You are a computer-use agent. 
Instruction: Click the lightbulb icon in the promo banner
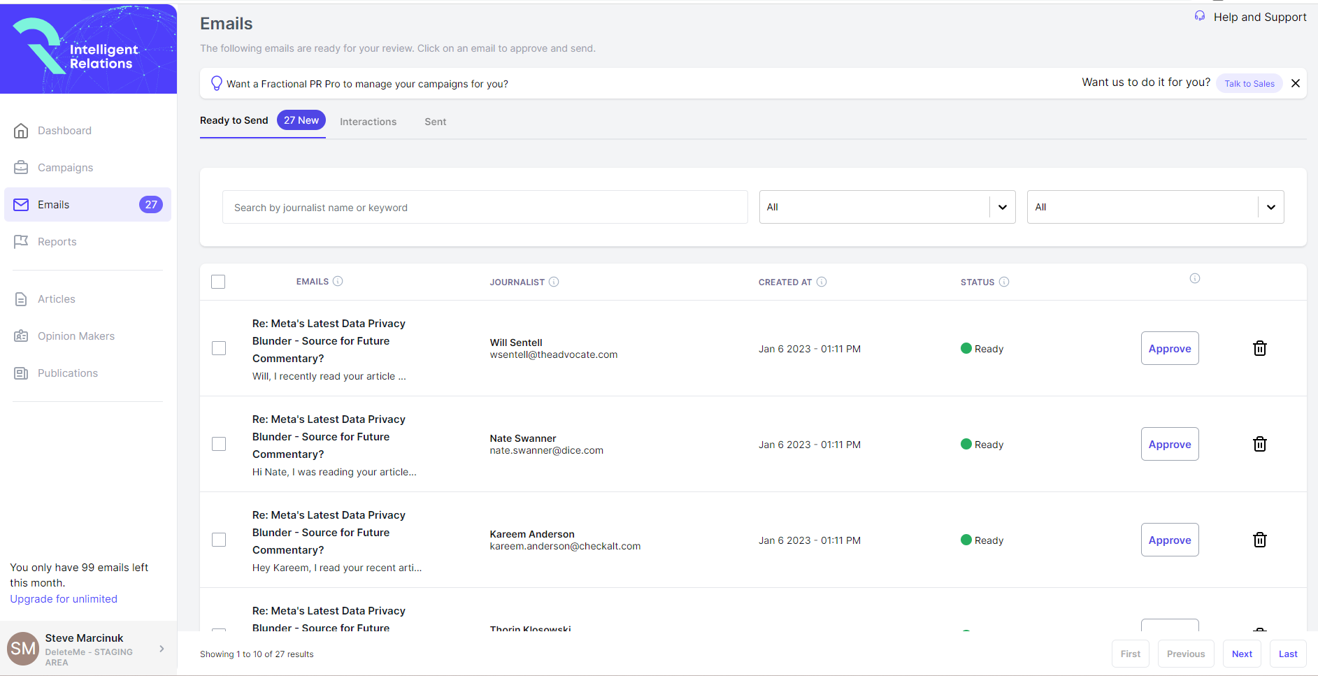(x=217, y=84)
